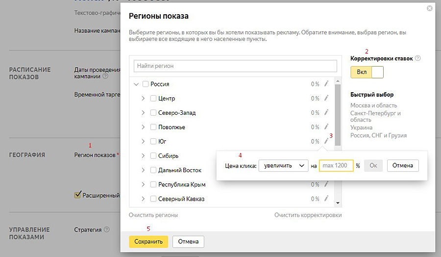Collapse the Россия tree node
Viewport: 441px width, 257px height.
click(136, 84)
